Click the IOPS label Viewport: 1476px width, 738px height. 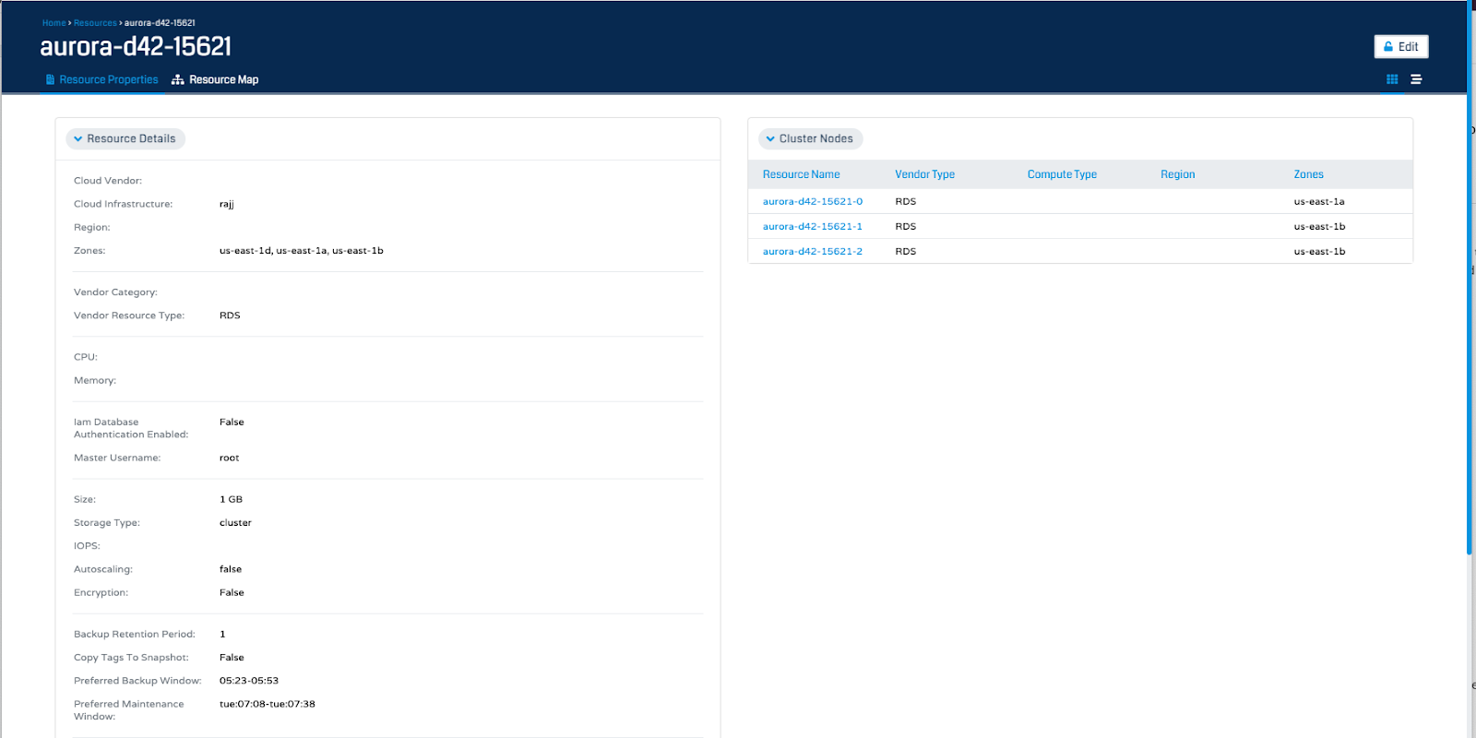pos(87,546)
